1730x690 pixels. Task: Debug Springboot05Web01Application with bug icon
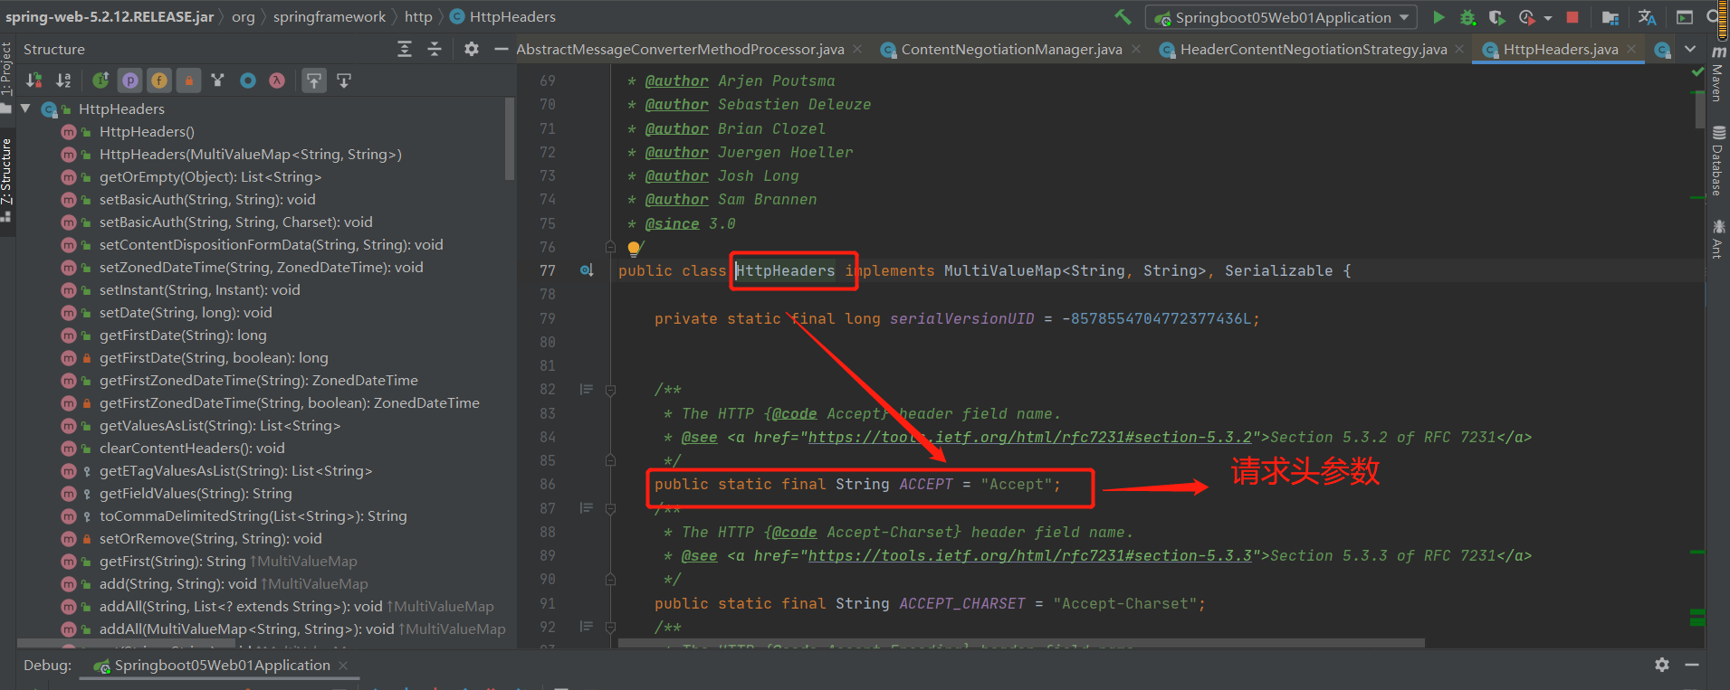tap(1467, 17)
